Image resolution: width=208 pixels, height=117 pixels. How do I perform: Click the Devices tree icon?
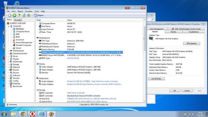click(11, 73)
